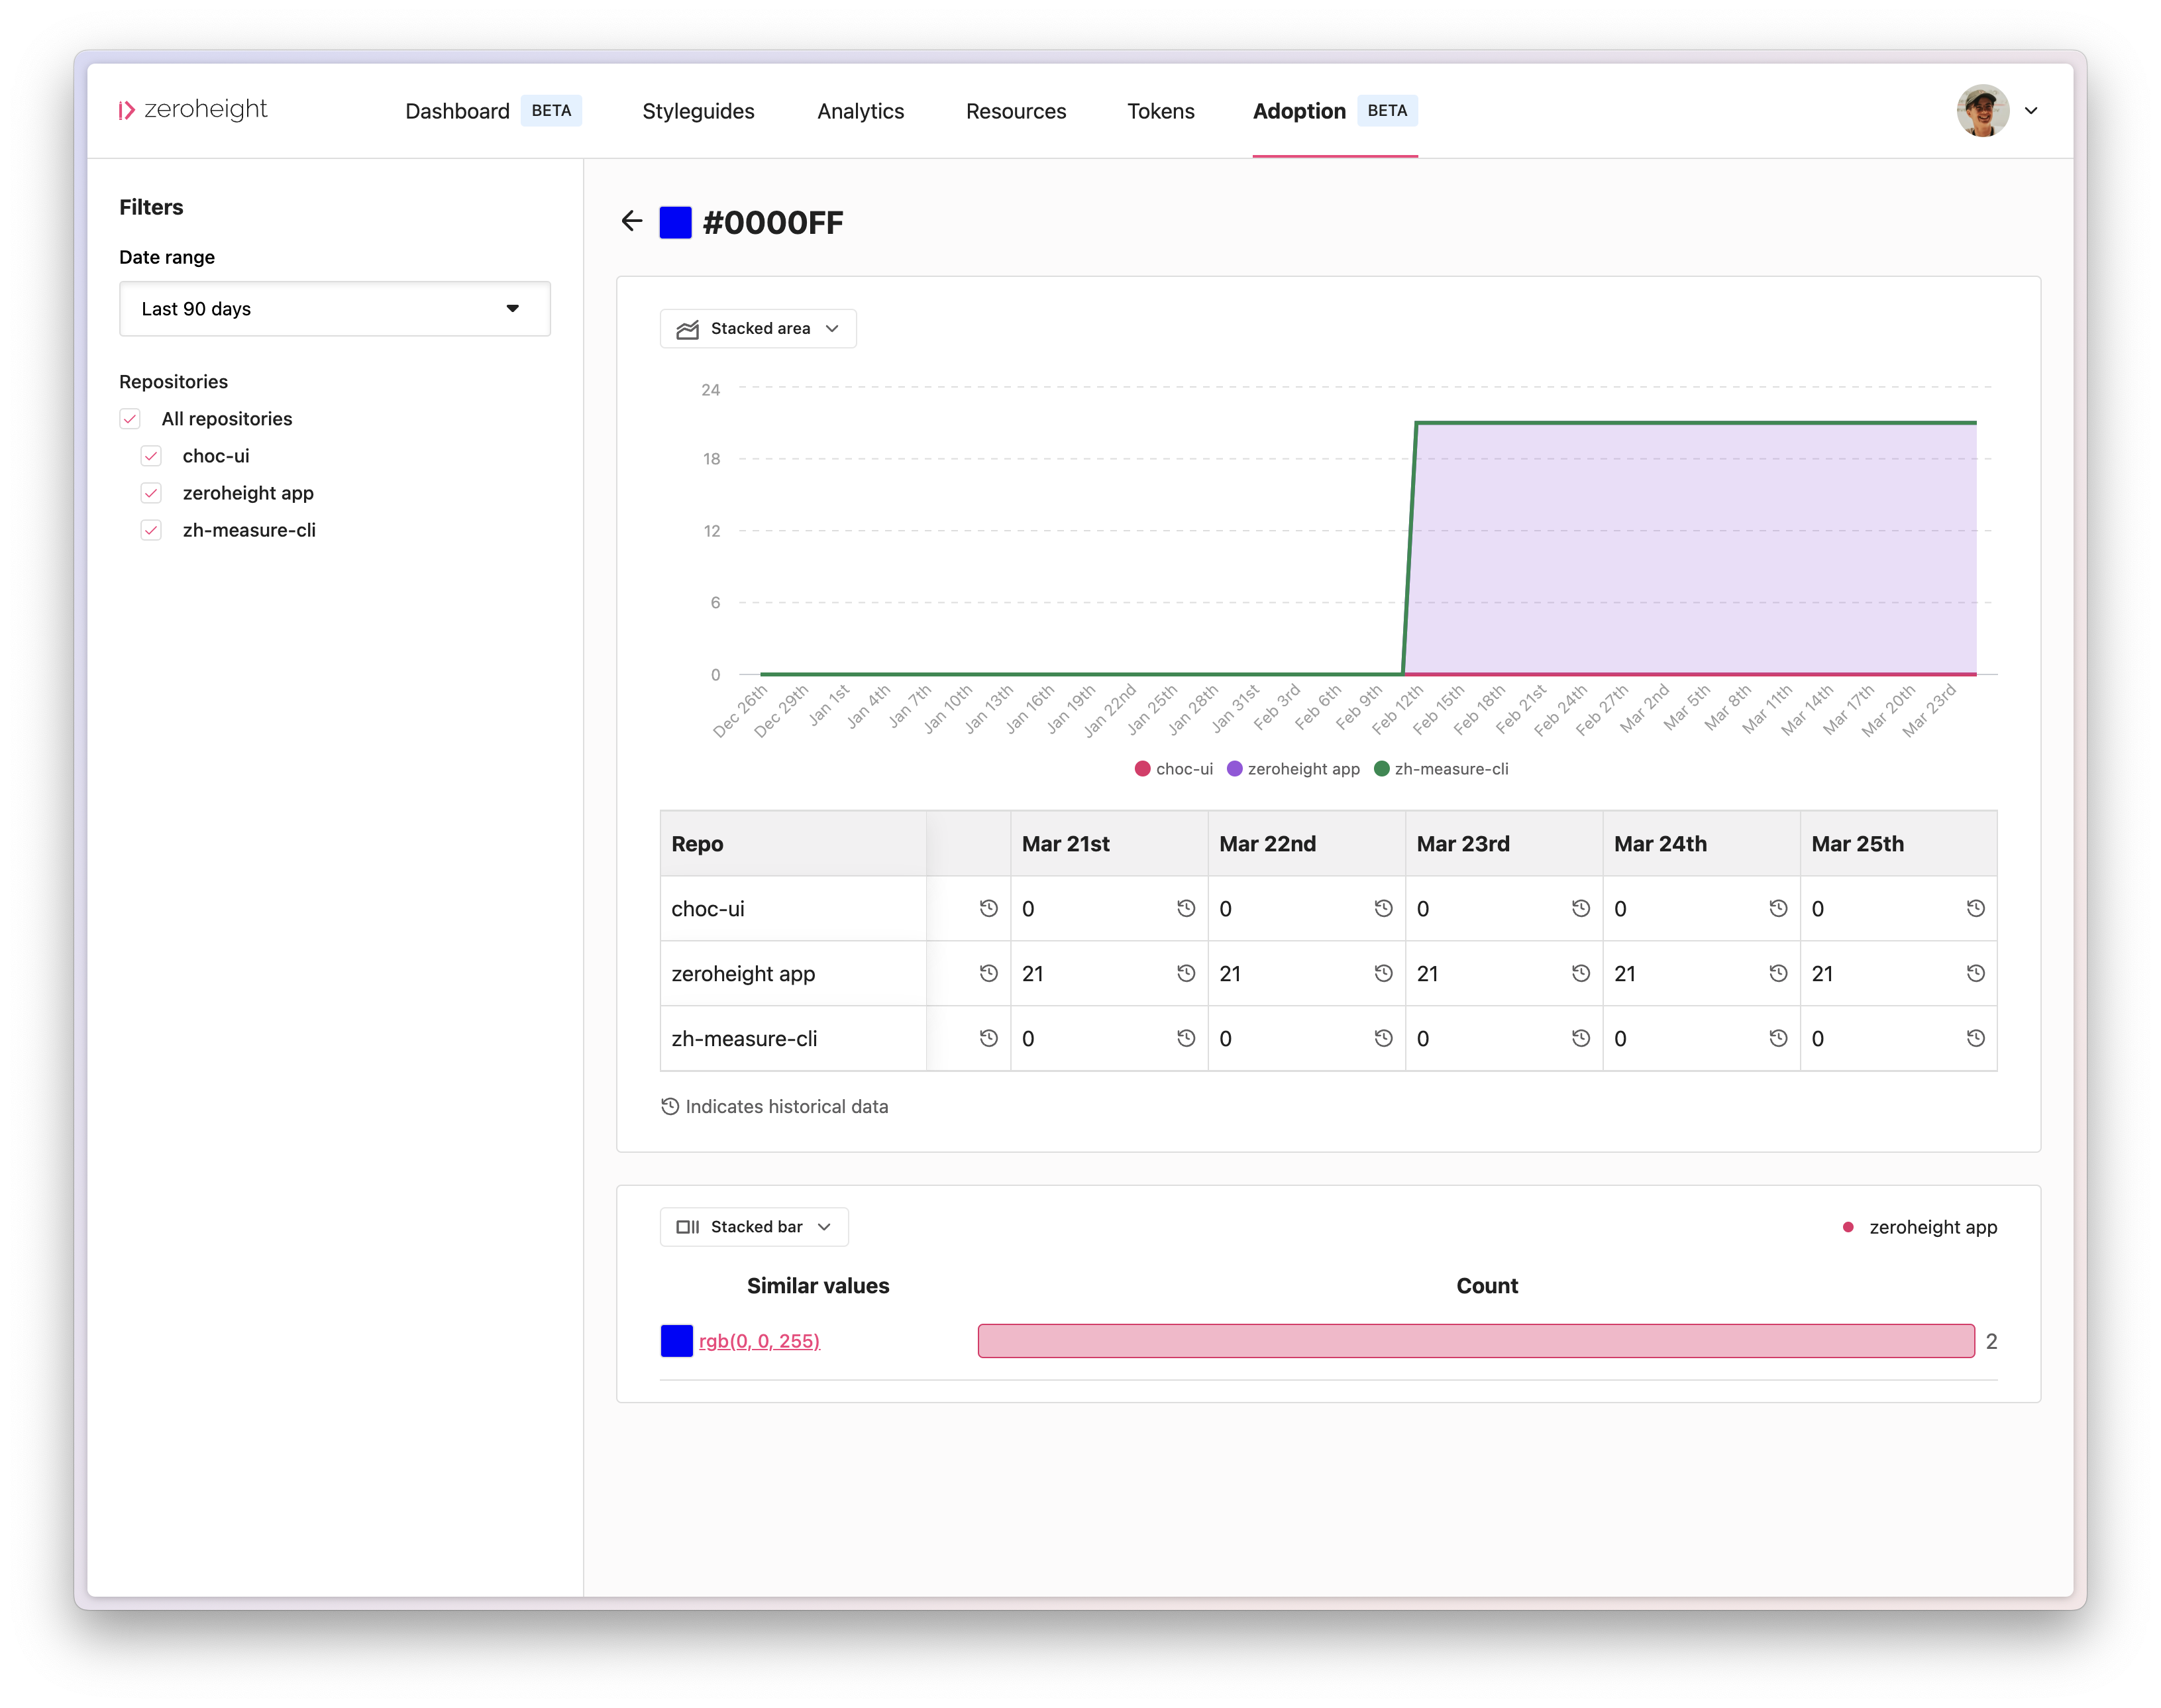Screen dimensions: 2161x1708
Task: Click the zeroheight logo
Action: tap(193, 109)
